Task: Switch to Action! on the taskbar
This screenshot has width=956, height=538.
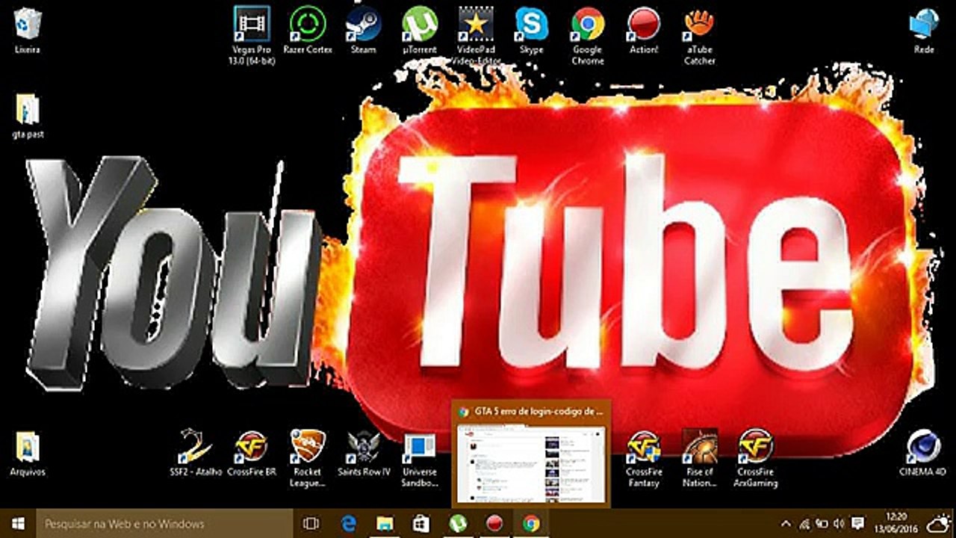Action: pos(494,523)
